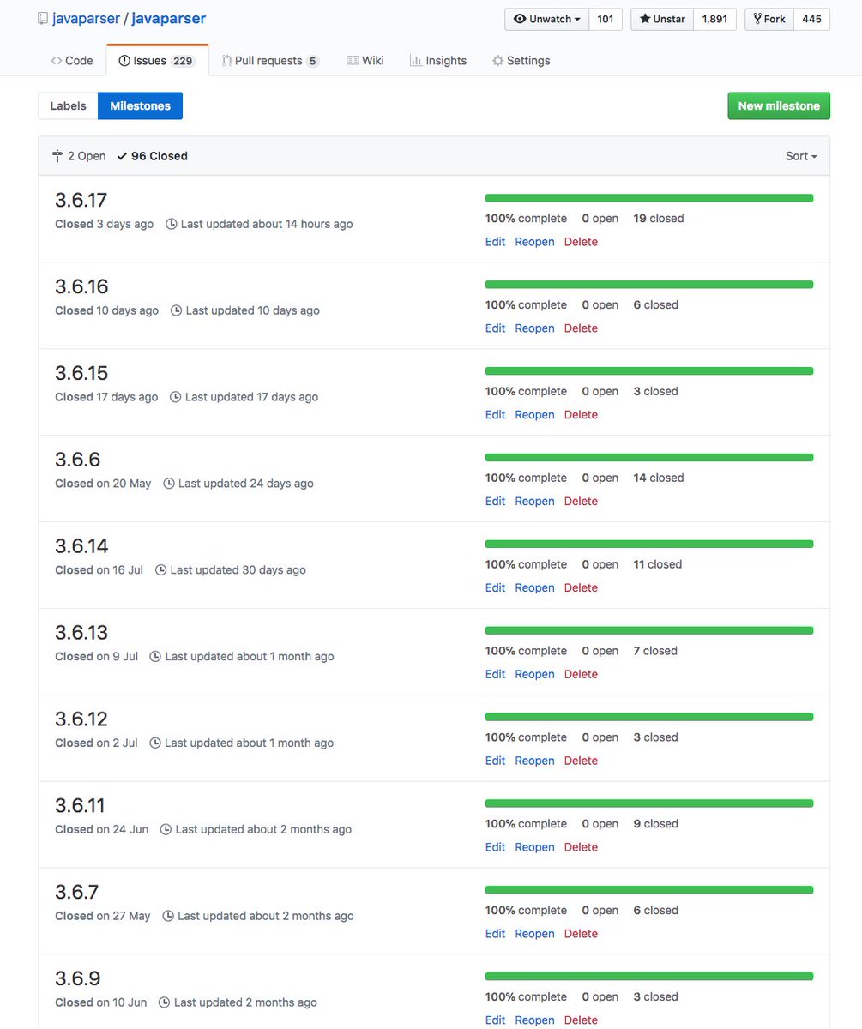The image size is (862, 1029).
Task: Click the pull requests counter badge 5
Action: (313, 62)
